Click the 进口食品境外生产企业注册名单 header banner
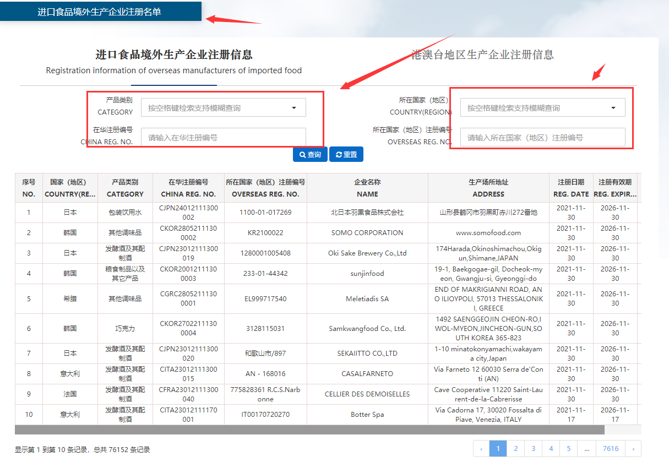Image resolution: width=669 pixels, height=462 pixels. [100, 12]
